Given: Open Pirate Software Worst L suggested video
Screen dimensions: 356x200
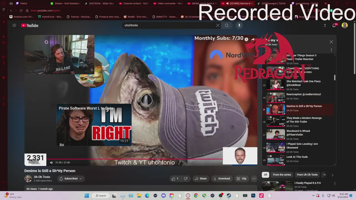Looking at the screenshot, I should 94,125.
